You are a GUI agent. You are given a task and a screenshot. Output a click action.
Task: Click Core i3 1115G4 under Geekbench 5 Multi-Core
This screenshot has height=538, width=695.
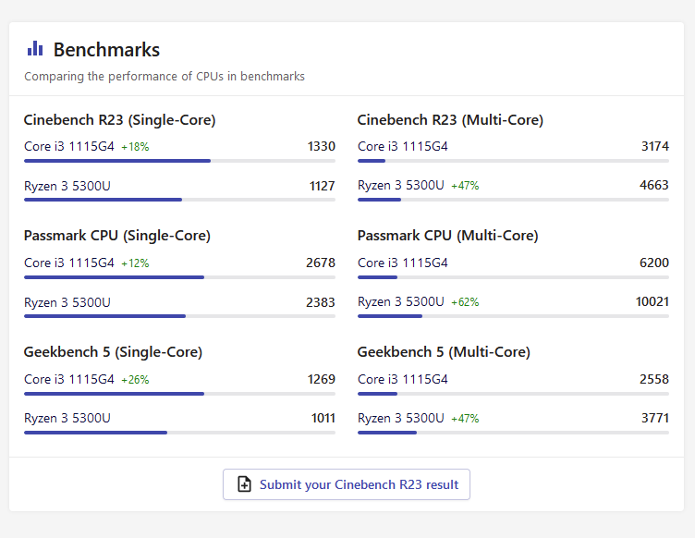pos(403,379)
